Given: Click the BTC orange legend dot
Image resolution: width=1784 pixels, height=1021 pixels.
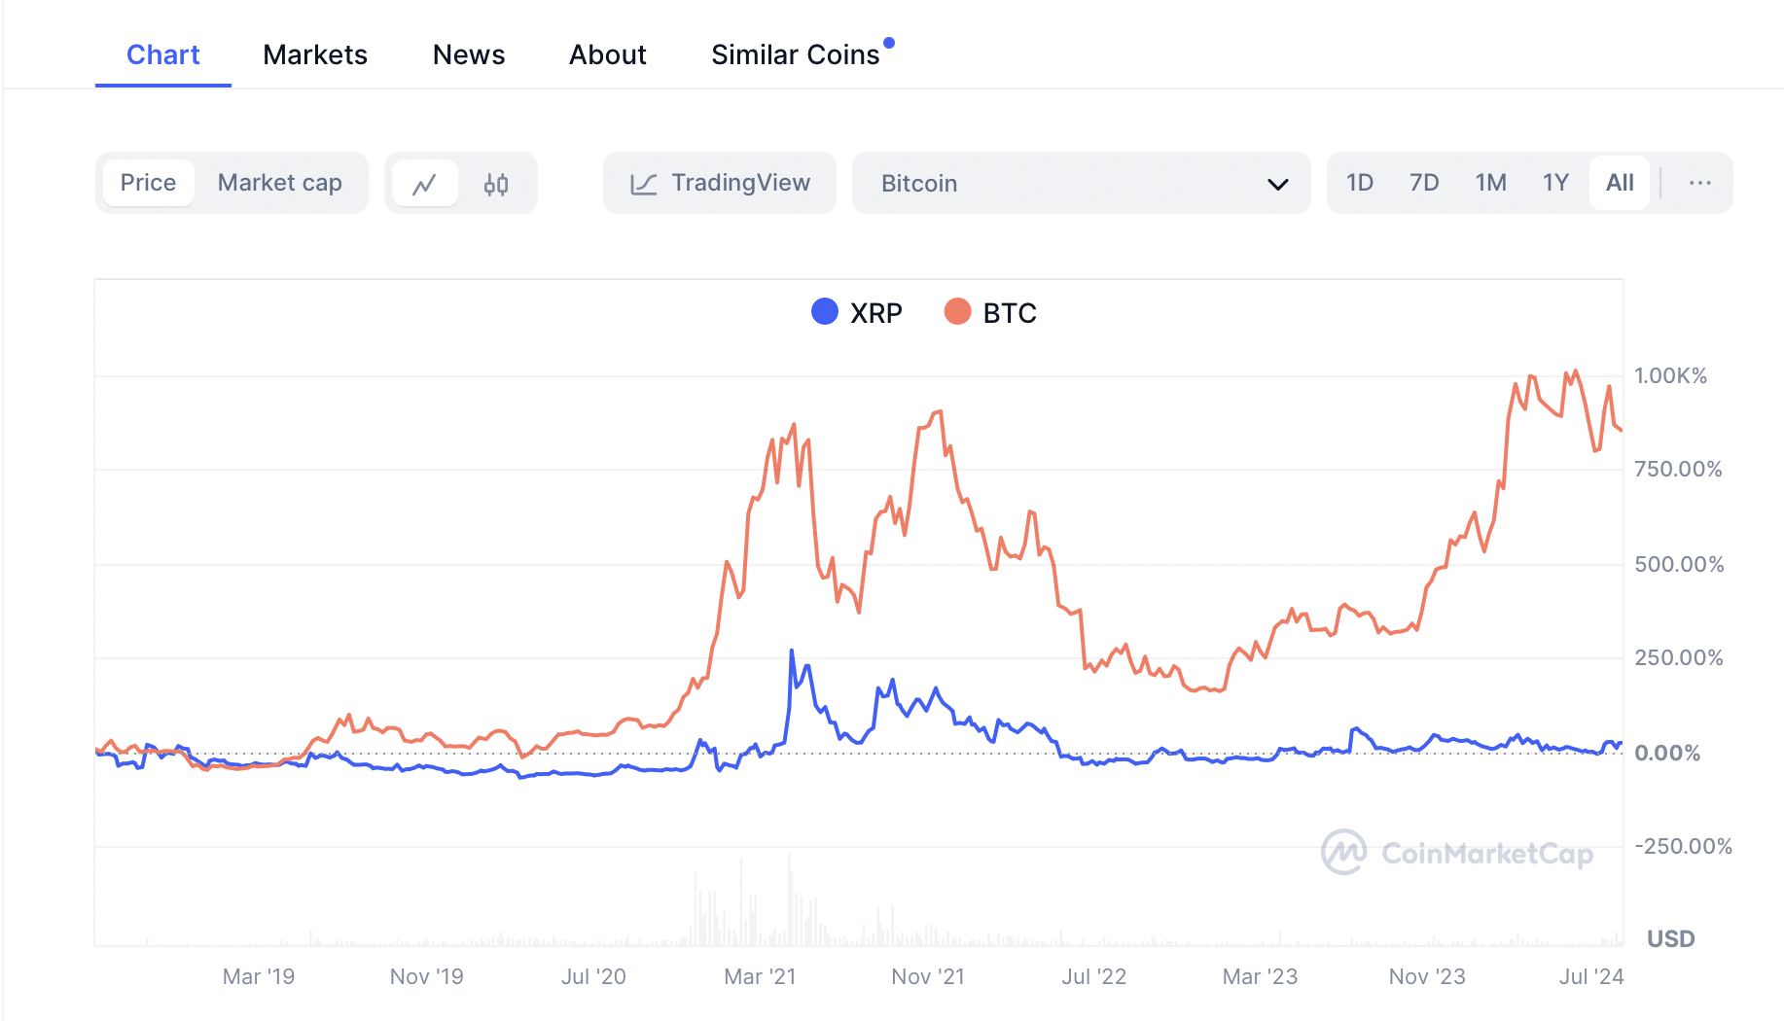Looking at the screenshot, I should click(957, 311).
